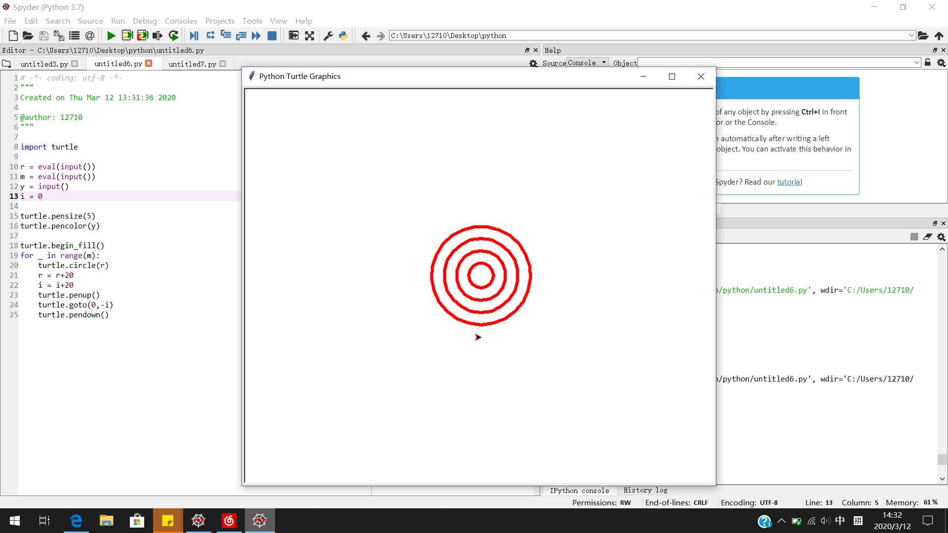Stop current console command square icon
This screenshot has width=948, height=533.
(x=914, y=237)
